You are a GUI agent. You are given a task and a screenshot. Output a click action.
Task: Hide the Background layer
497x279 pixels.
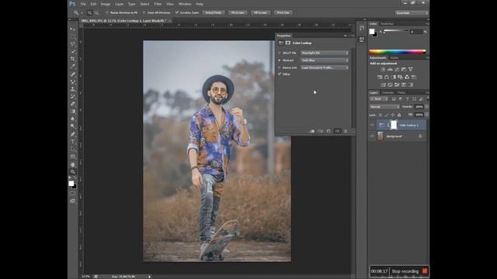(372, 136)
